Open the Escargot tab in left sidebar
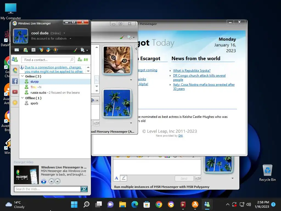 [x=15, y=70]
